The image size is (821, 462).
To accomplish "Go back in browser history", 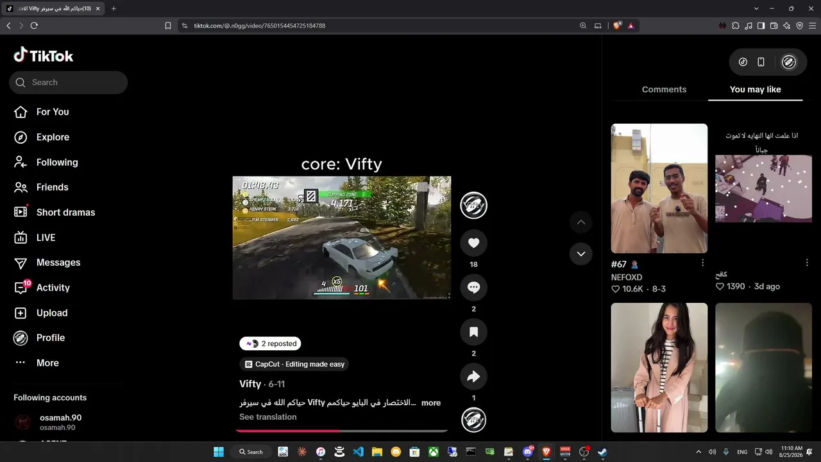I will [x=8, y=26].
